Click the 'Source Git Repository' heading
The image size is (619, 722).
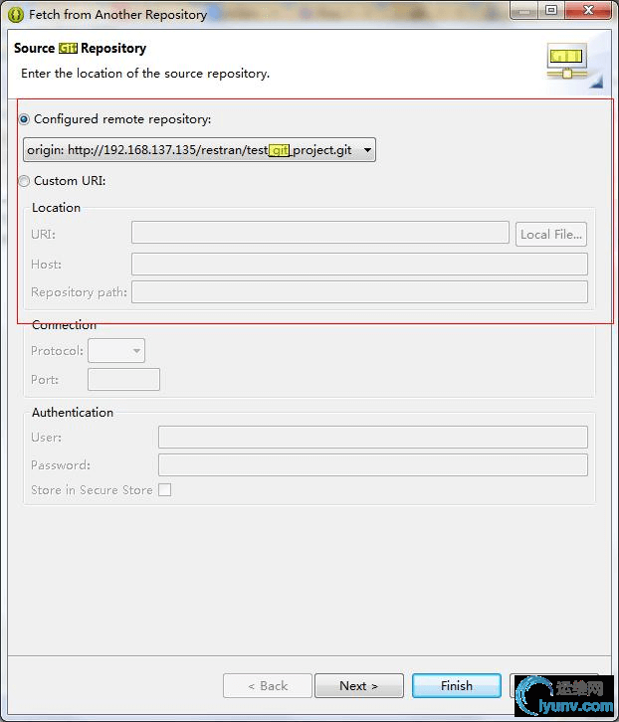click(x=81, y=49)
